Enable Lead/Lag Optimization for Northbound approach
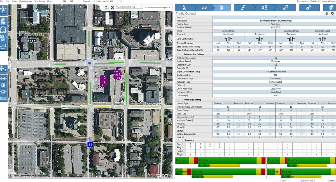Image resolution: width=336 pixels, height=182 pixels. (228, 107)
